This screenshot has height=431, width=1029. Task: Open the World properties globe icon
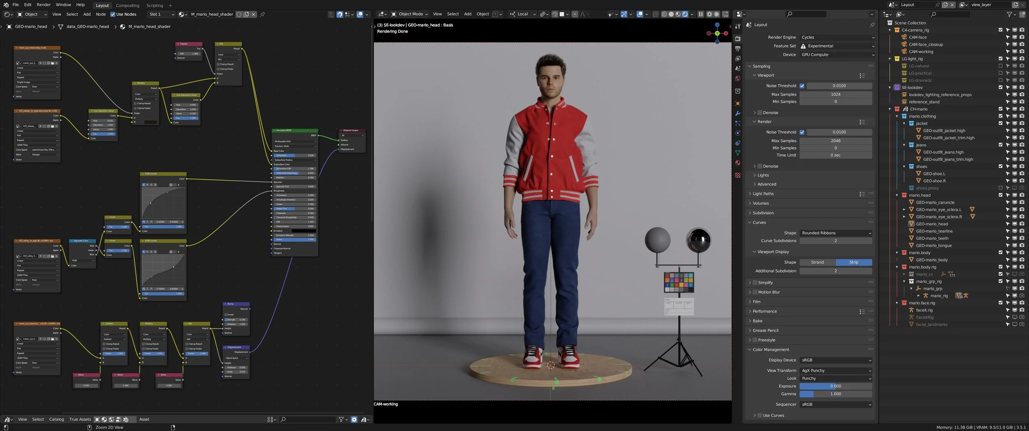click(x=738, y=78)
